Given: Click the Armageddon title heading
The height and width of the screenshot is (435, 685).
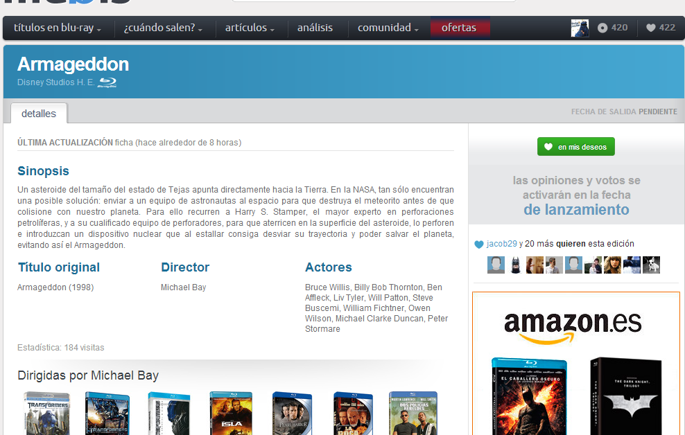Looking at the screenshot, I should tap(73, 64).
